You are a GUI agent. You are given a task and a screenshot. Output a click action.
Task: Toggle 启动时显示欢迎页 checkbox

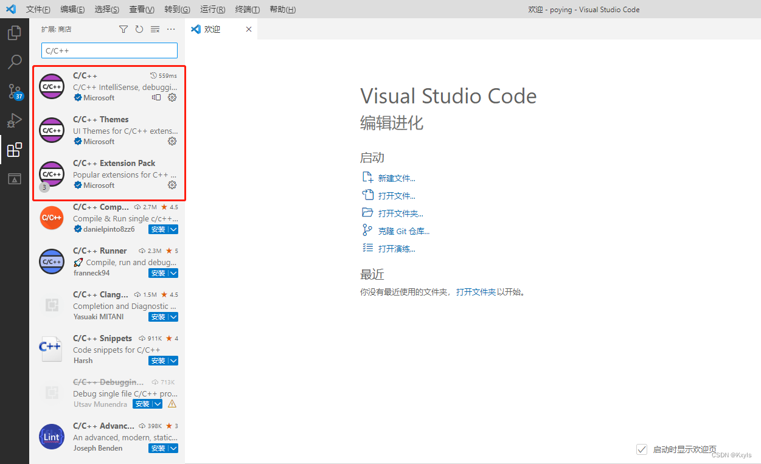[641, 449]
